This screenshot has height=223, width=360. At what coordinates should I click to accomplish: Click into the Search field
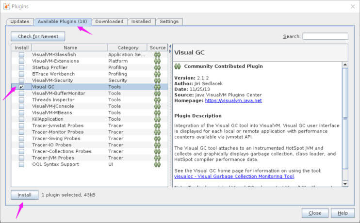326,36
